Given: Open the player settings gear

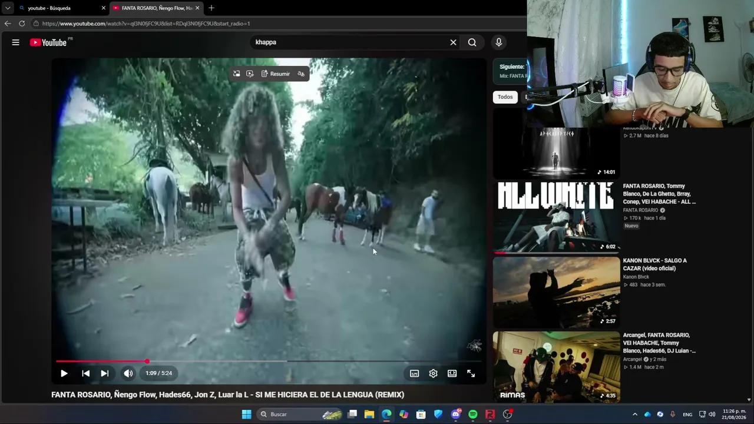Looking at the screenshot, I should (433, 373).
